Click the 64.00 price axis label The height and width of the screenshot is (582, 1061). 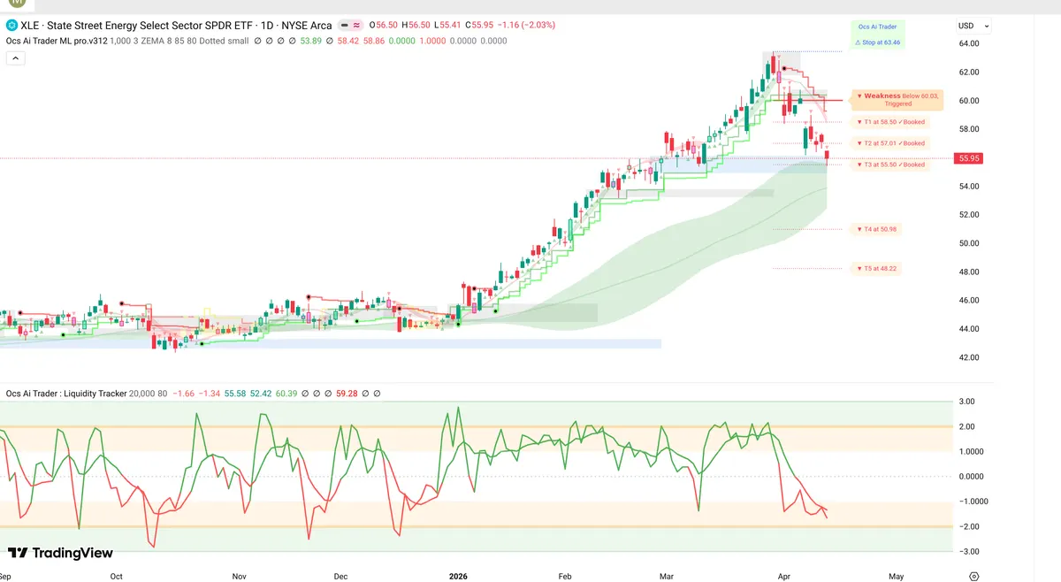tap(968, 43)
